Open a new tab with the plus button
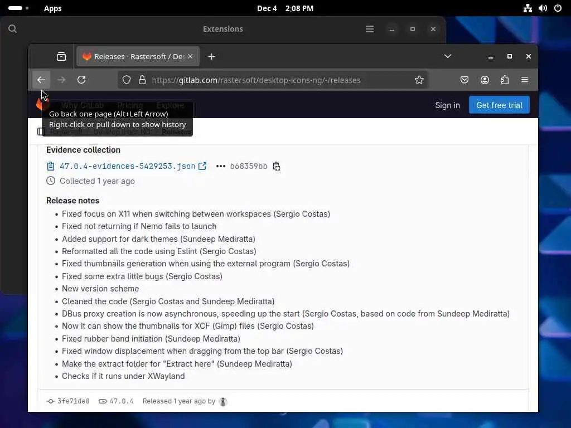571x428 pixels. (x=211, y=57)
